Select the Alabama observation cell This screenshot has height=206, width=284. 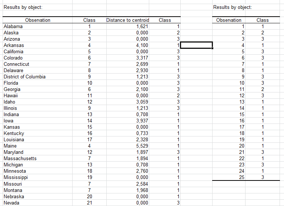point(37,26)
